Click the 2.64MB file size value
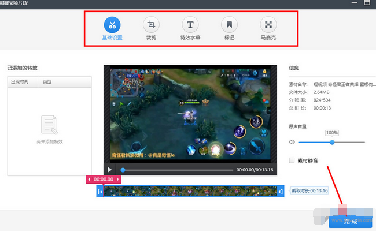 coord(321,92)
